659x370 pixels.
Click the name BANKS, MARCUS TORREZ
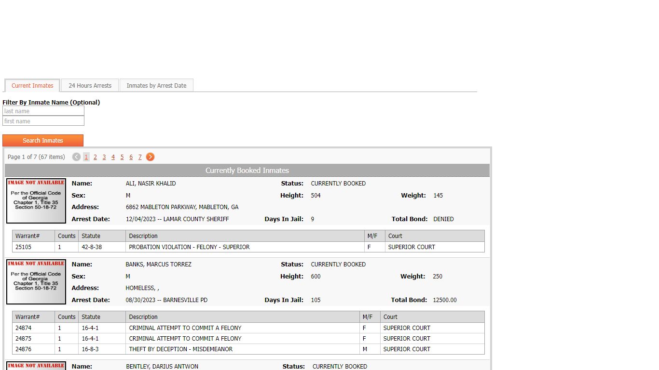tap(158, 264)
